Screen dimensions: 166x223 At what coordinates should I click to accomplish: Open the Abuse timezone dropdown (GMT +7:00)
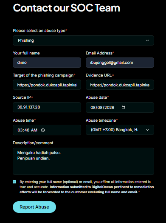click(120, 130)
